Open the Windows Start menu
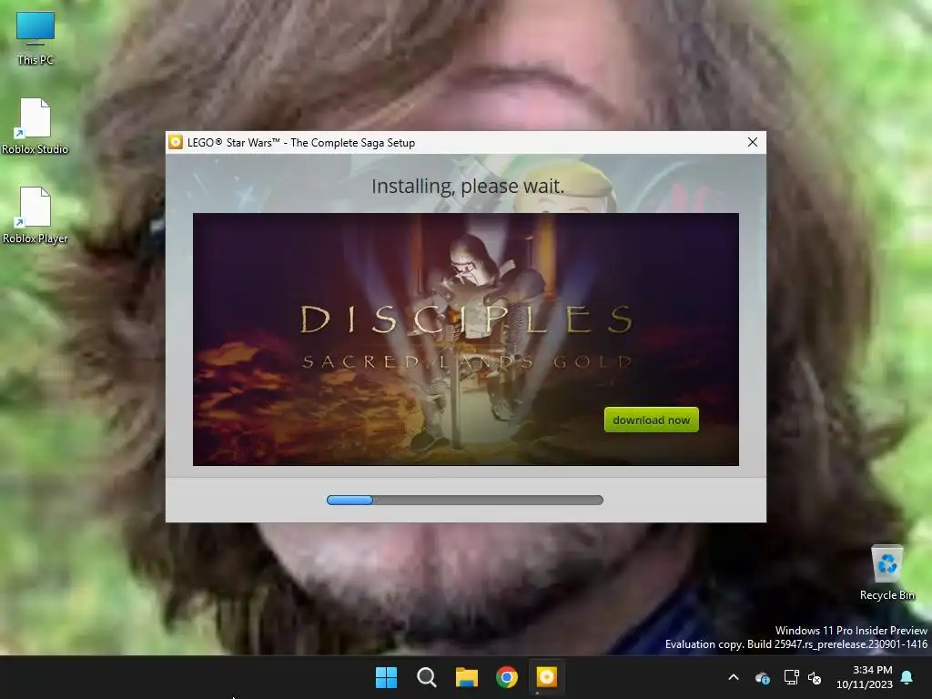 coord(386,677)
